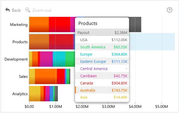Select the Marketing axis label

[19, 25]
